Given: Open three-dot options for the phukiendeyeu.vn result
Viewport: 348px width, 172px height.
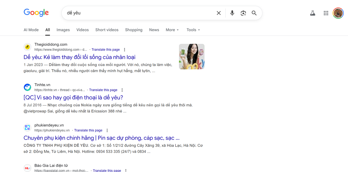Looking at the screenshot, I should [x=107, y=131].
